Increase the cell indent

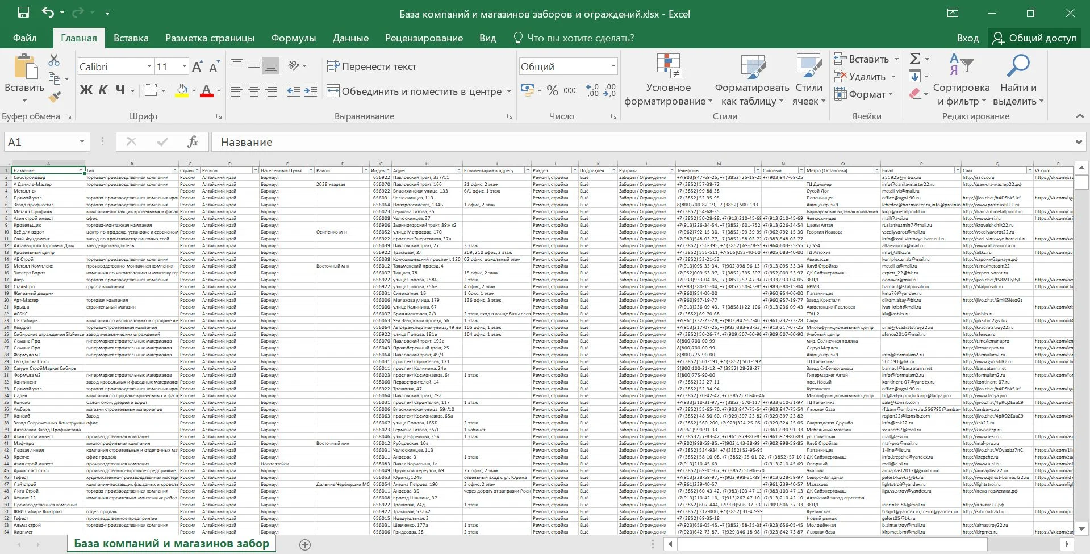coord(311,90)
